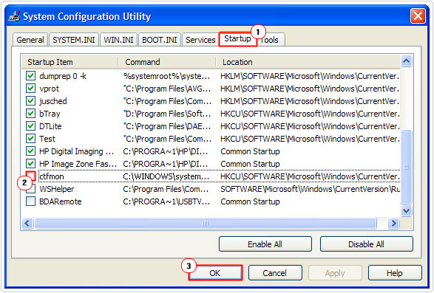Viewport: 434px width, 293px height.
Task: Sort by the Command column header
Action: [167, 62]
